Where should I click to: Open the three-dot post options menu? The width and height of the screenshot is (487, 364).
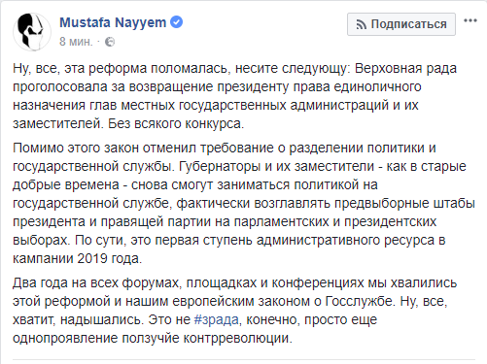470,20
